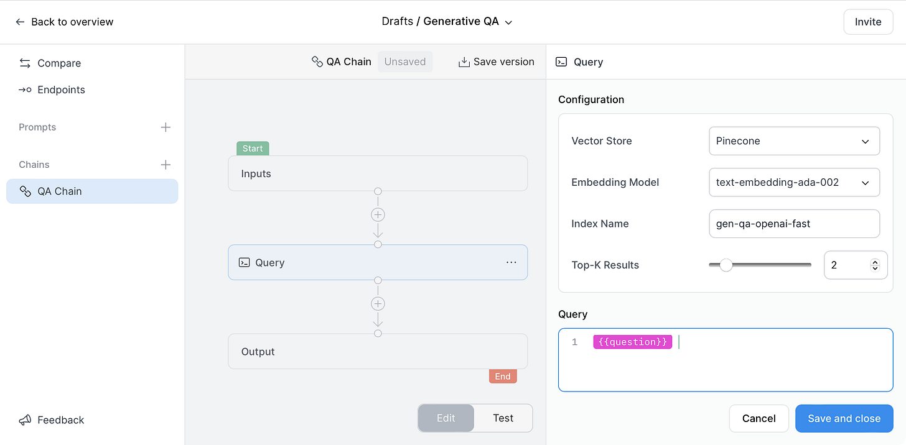
Task: Click the back arrow icon
Action: pyautogui.click(x=20, y=22)
